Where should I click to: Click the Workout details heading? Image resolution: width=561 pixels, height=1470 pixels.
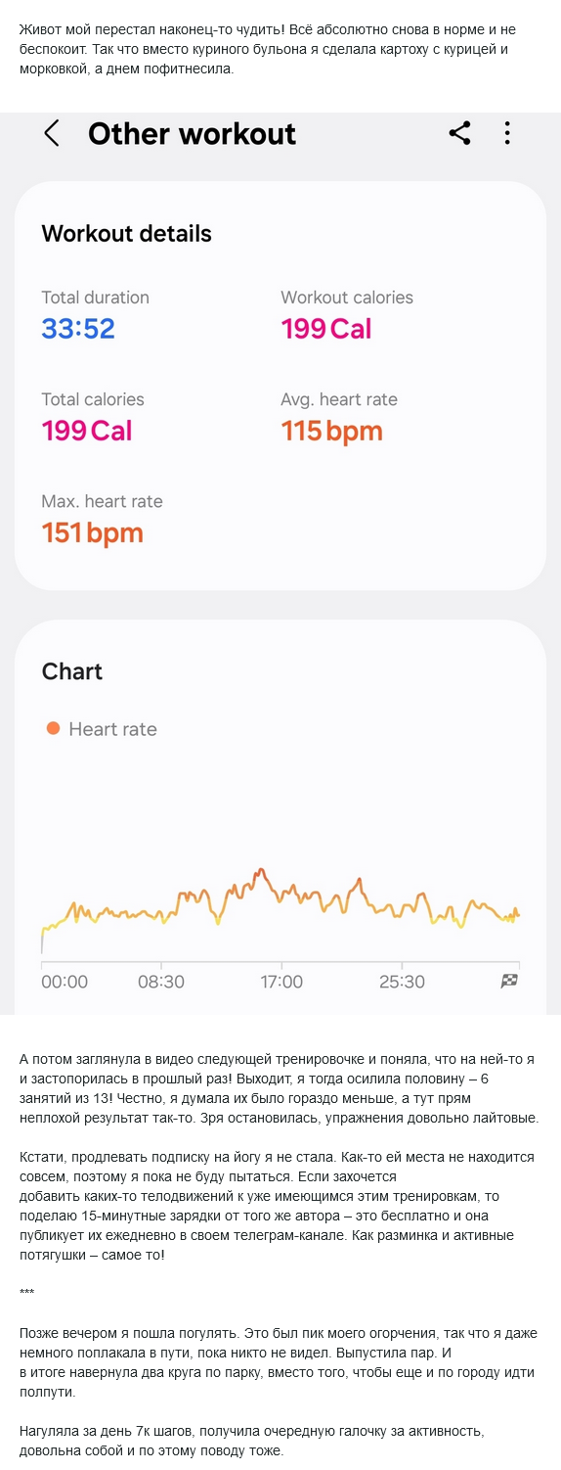click(126, 234)
